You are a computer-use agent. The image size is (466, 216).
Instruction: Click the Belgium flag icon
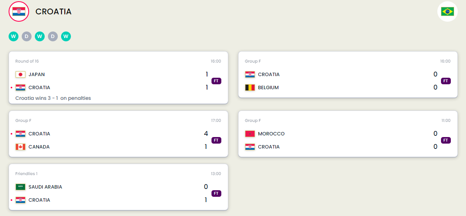pyautogui.click(x=250, y=88)
